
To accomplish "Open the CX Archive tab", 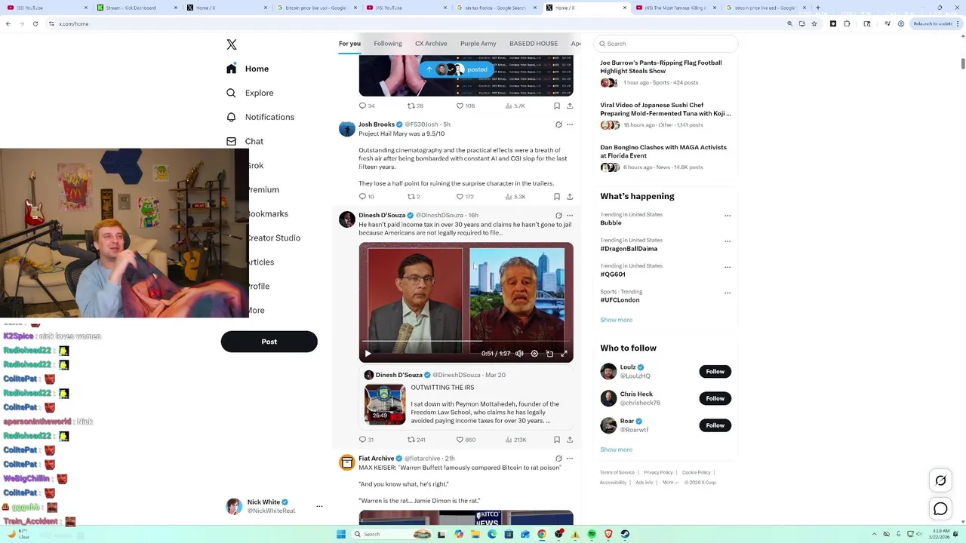I will [x=431, y=44].
